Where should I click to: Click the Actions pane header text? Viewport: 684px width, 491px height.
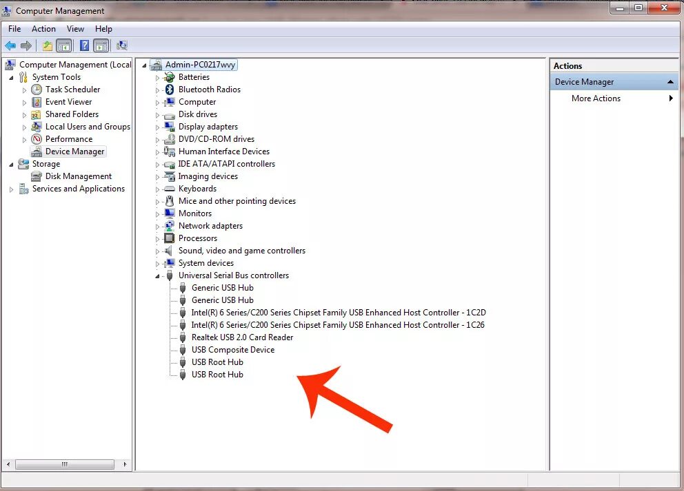tap(567, 66)
